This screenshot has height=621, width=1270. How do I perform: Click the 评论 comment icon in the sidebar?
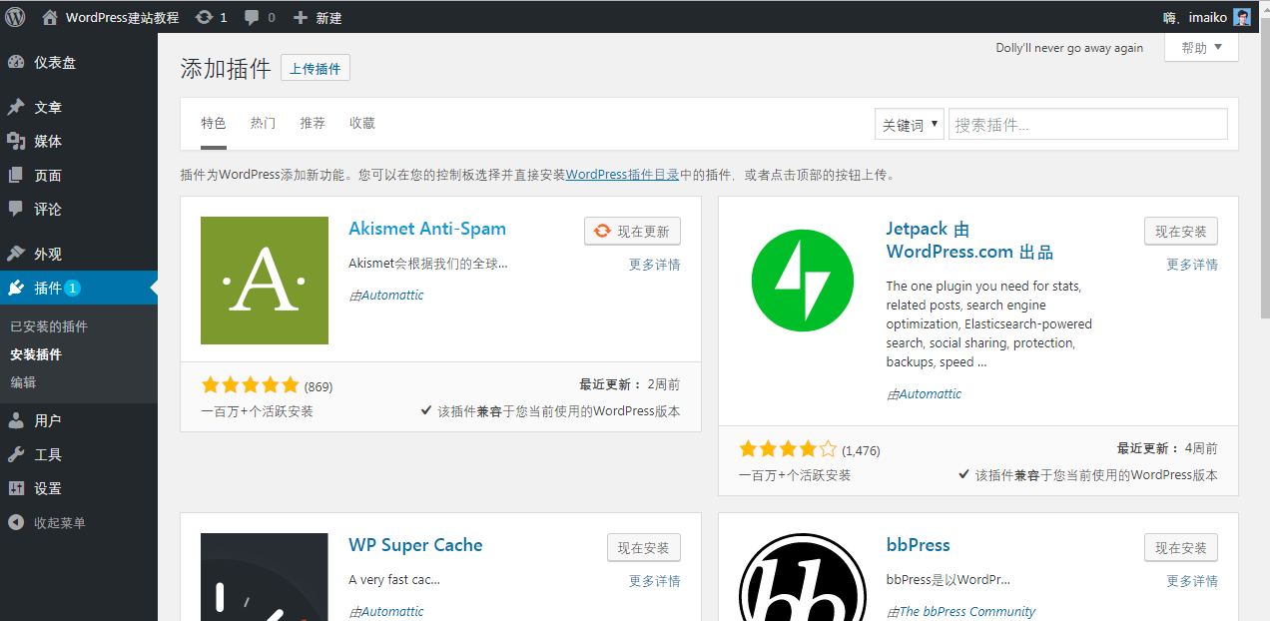pyautogui.click(x=16, y=209)
